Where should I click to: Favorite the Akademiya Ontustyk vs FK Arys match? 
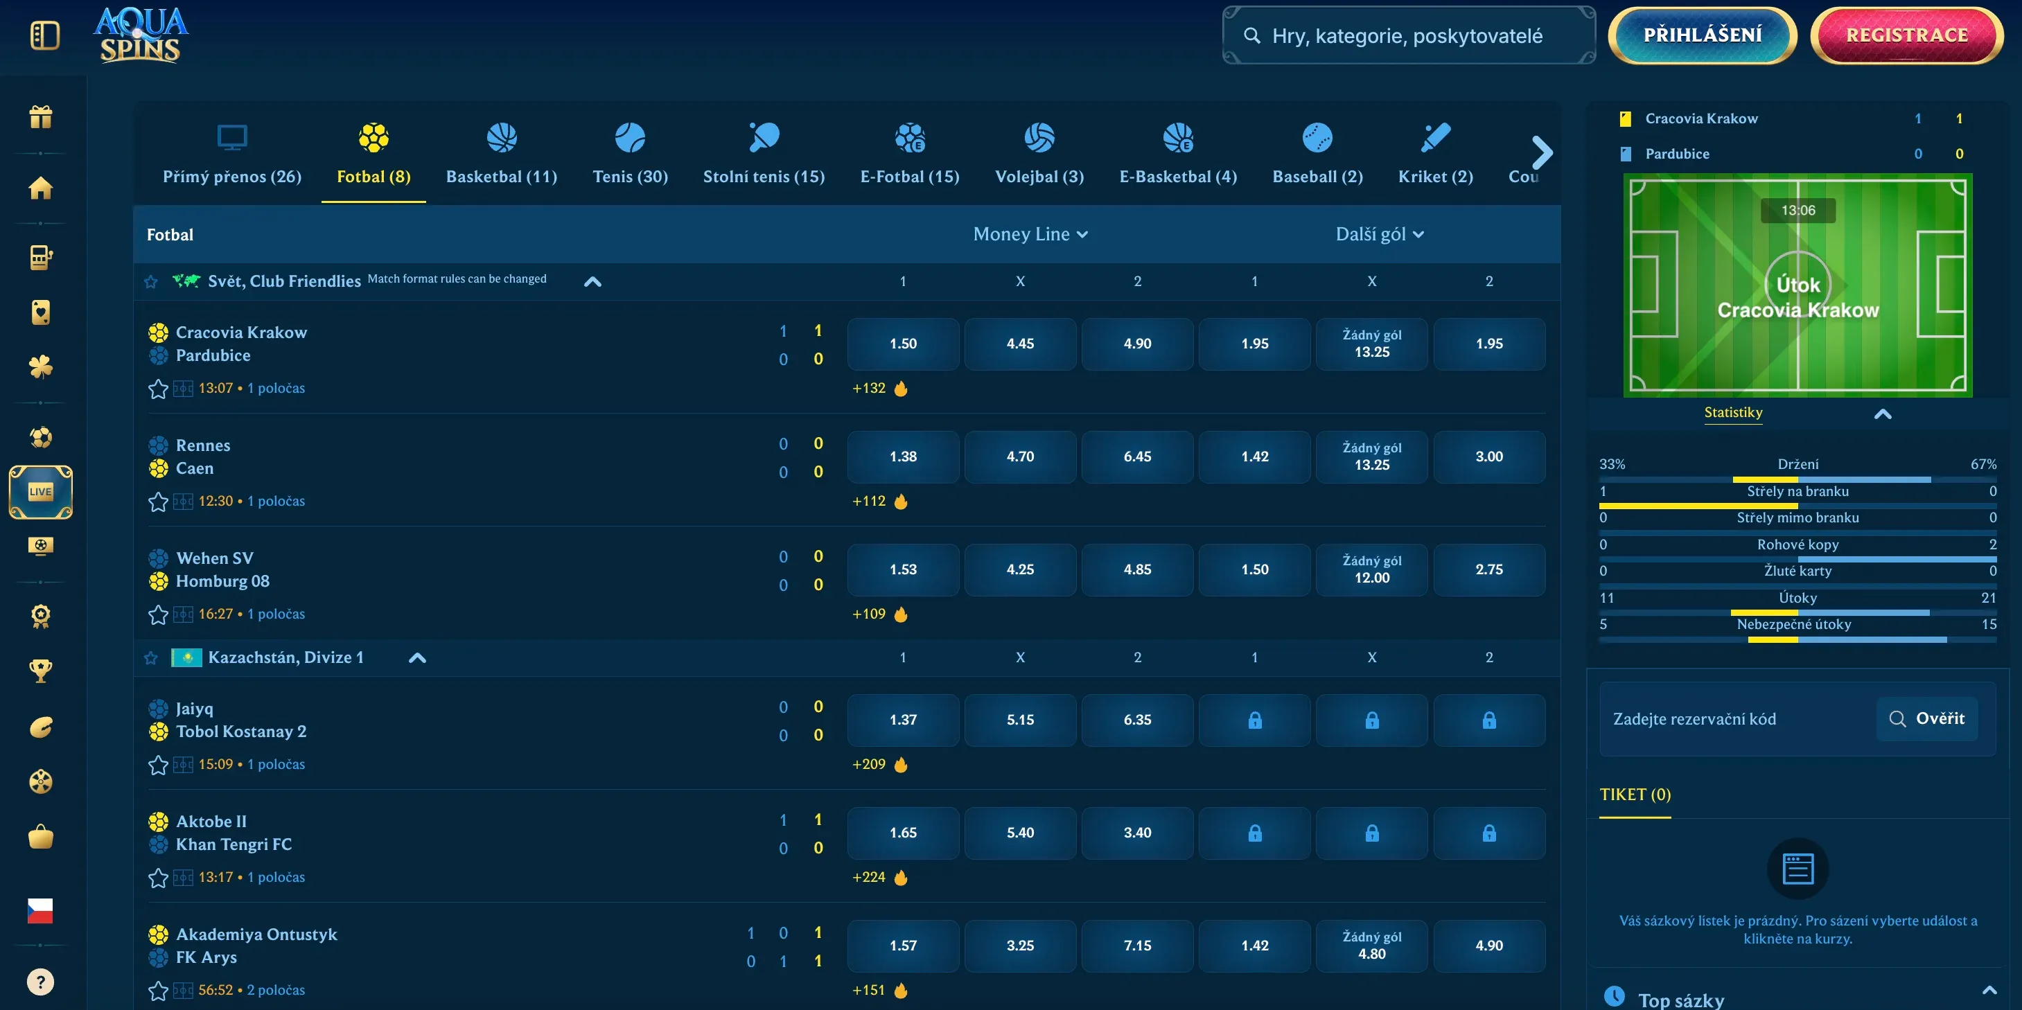tap(158, 991)
